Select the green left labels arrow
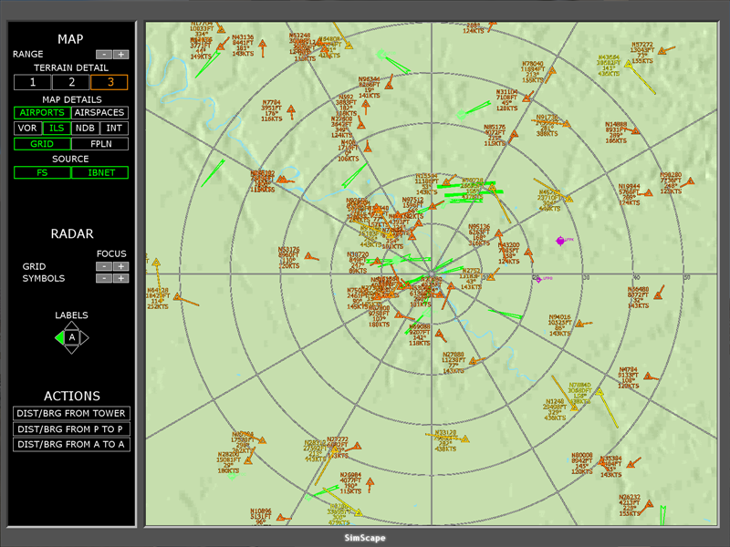 [59, 337]
